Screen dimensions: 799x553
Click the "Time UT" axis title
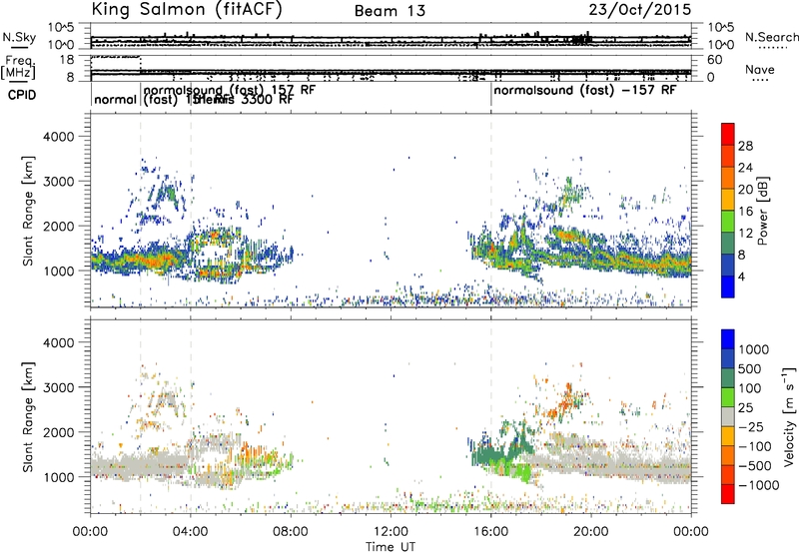tap(391, 547)
